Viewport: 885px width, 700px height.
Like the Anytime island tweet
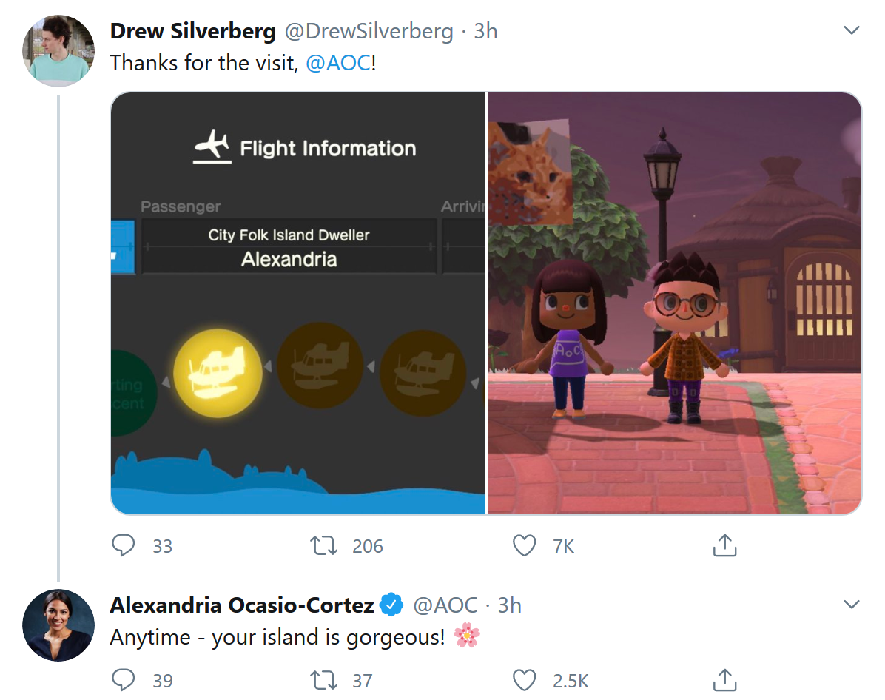pyautogui.click(x=524, y=680)
